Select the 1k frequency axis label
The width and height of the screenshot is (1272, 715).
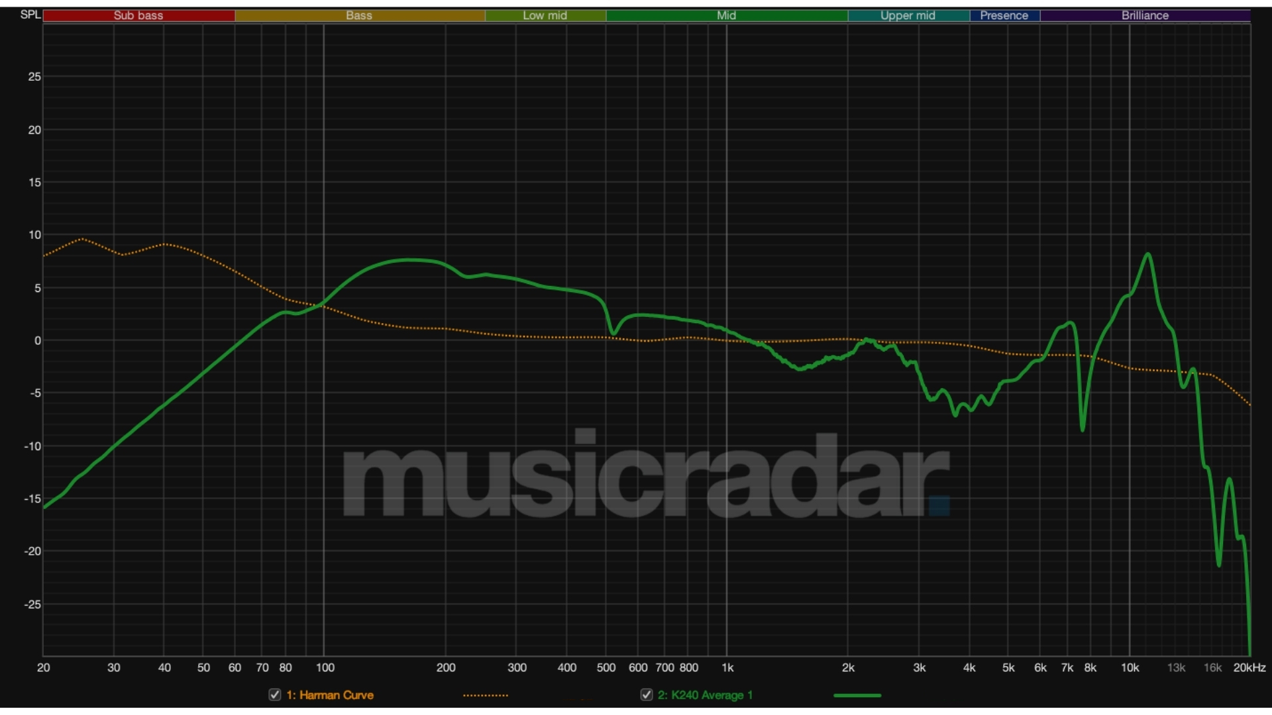[729, 668]
